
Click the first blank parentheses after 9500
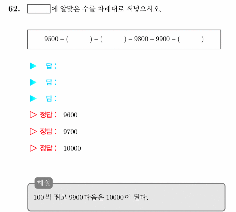pos(79,39)
